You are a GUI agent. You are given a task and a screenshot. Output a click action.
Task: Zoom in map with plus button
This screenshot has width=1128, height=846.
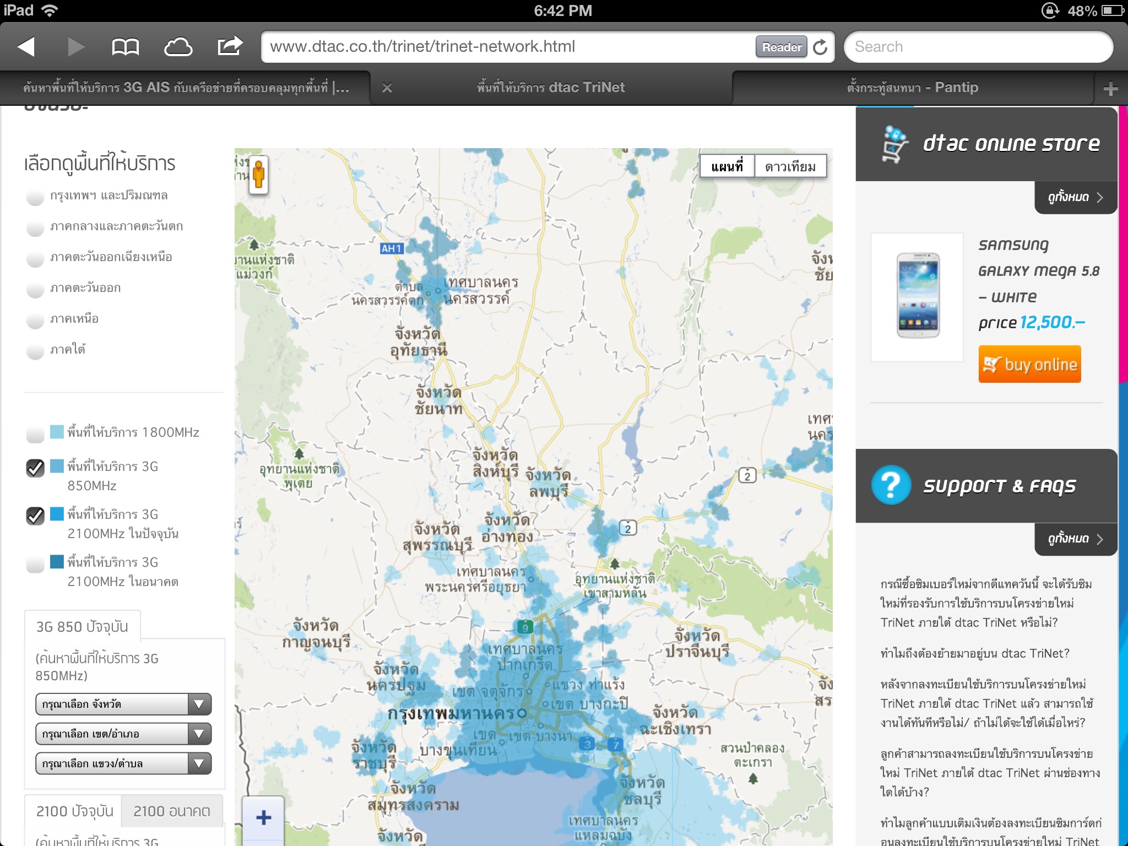[264, 817]
